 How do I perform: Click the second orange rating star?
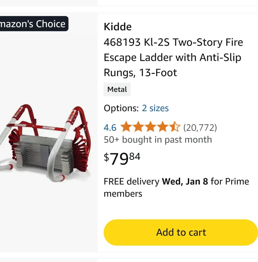tap(138, 127)
